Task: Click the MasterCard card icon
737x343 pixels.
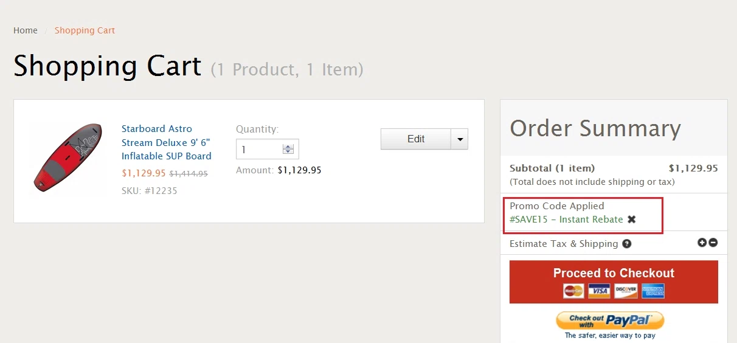Action: (573, 291)
